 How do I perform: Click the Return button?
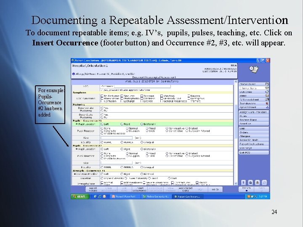coord(246,189)
